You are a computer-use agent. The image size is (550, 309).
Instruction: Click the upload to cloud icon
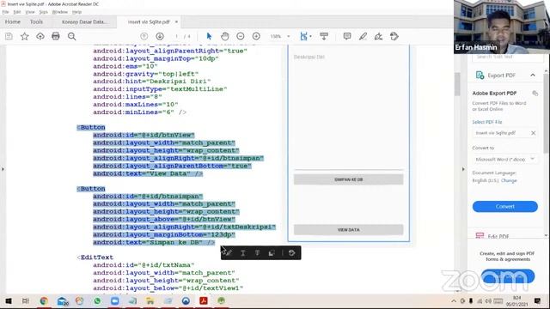40,36
